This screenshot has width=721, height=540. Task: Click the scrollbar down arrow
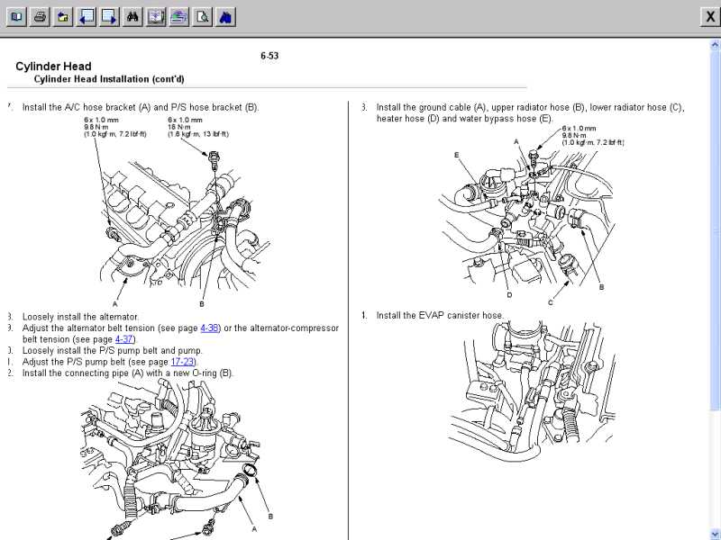pyautogui.click(x=715, y=535)
